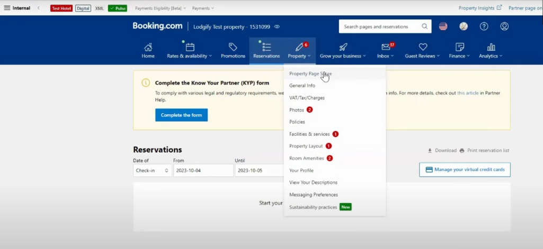Click the back chevron beside Internal
543x249 pixels.
(39, 8)
